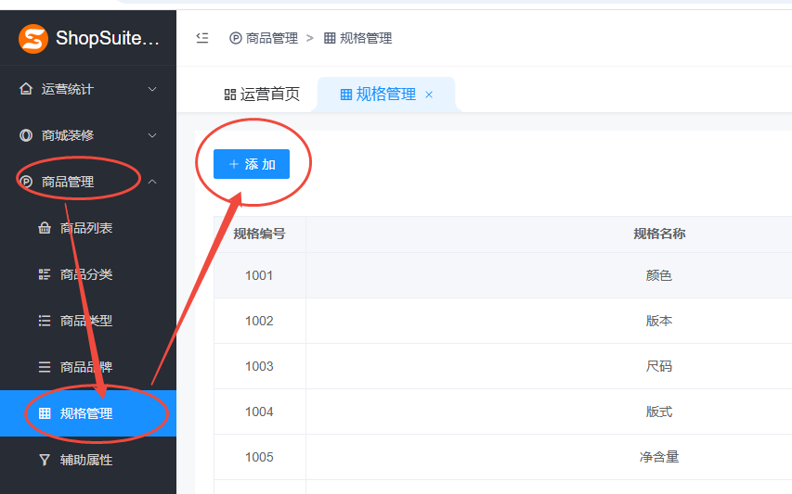Click the 规格名称 column header
This screenshot has width=792, height=494.
pos(658,234)
